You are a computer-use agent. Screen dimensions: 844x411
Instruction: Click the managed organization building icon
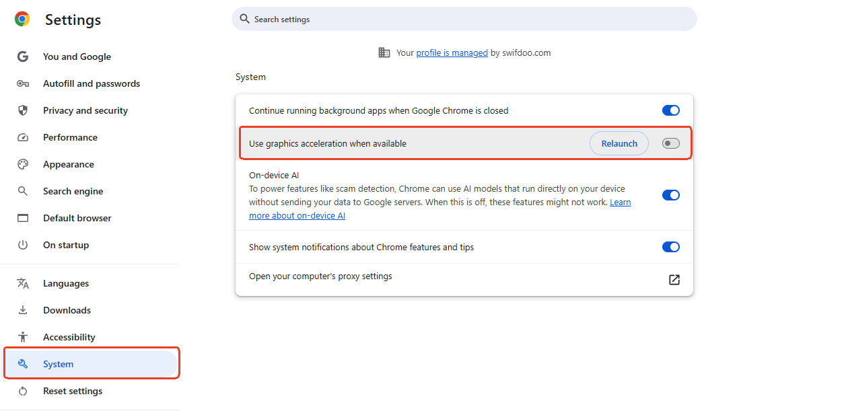[x=384, y=52]
